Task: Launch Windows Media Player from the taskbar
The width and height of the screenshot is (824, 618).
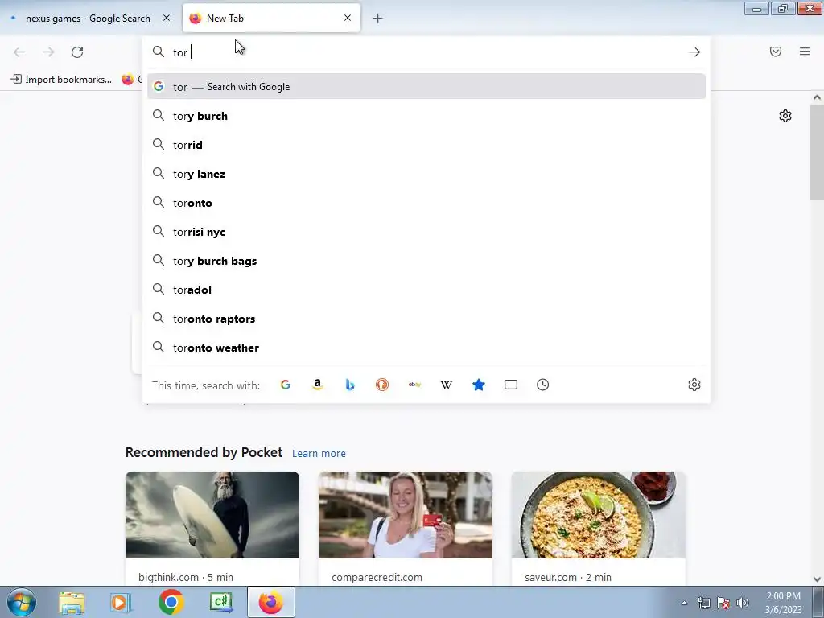Action: coord(121,602)
